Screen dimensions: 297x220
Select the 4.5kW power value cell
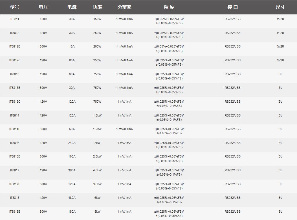pos(97,170)
